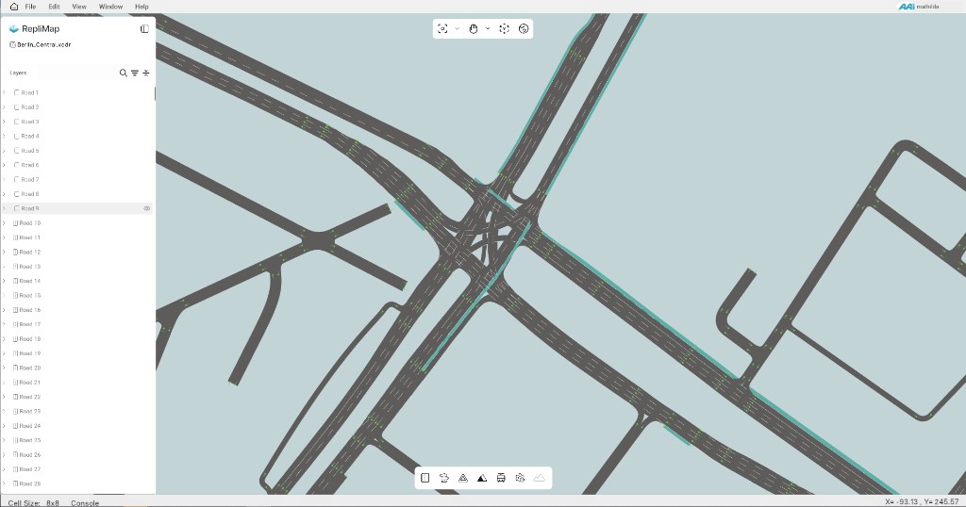Select the Road 17 layer row
Image resolution: width=966 pixels, height=507 pixels.
[77, 324]
